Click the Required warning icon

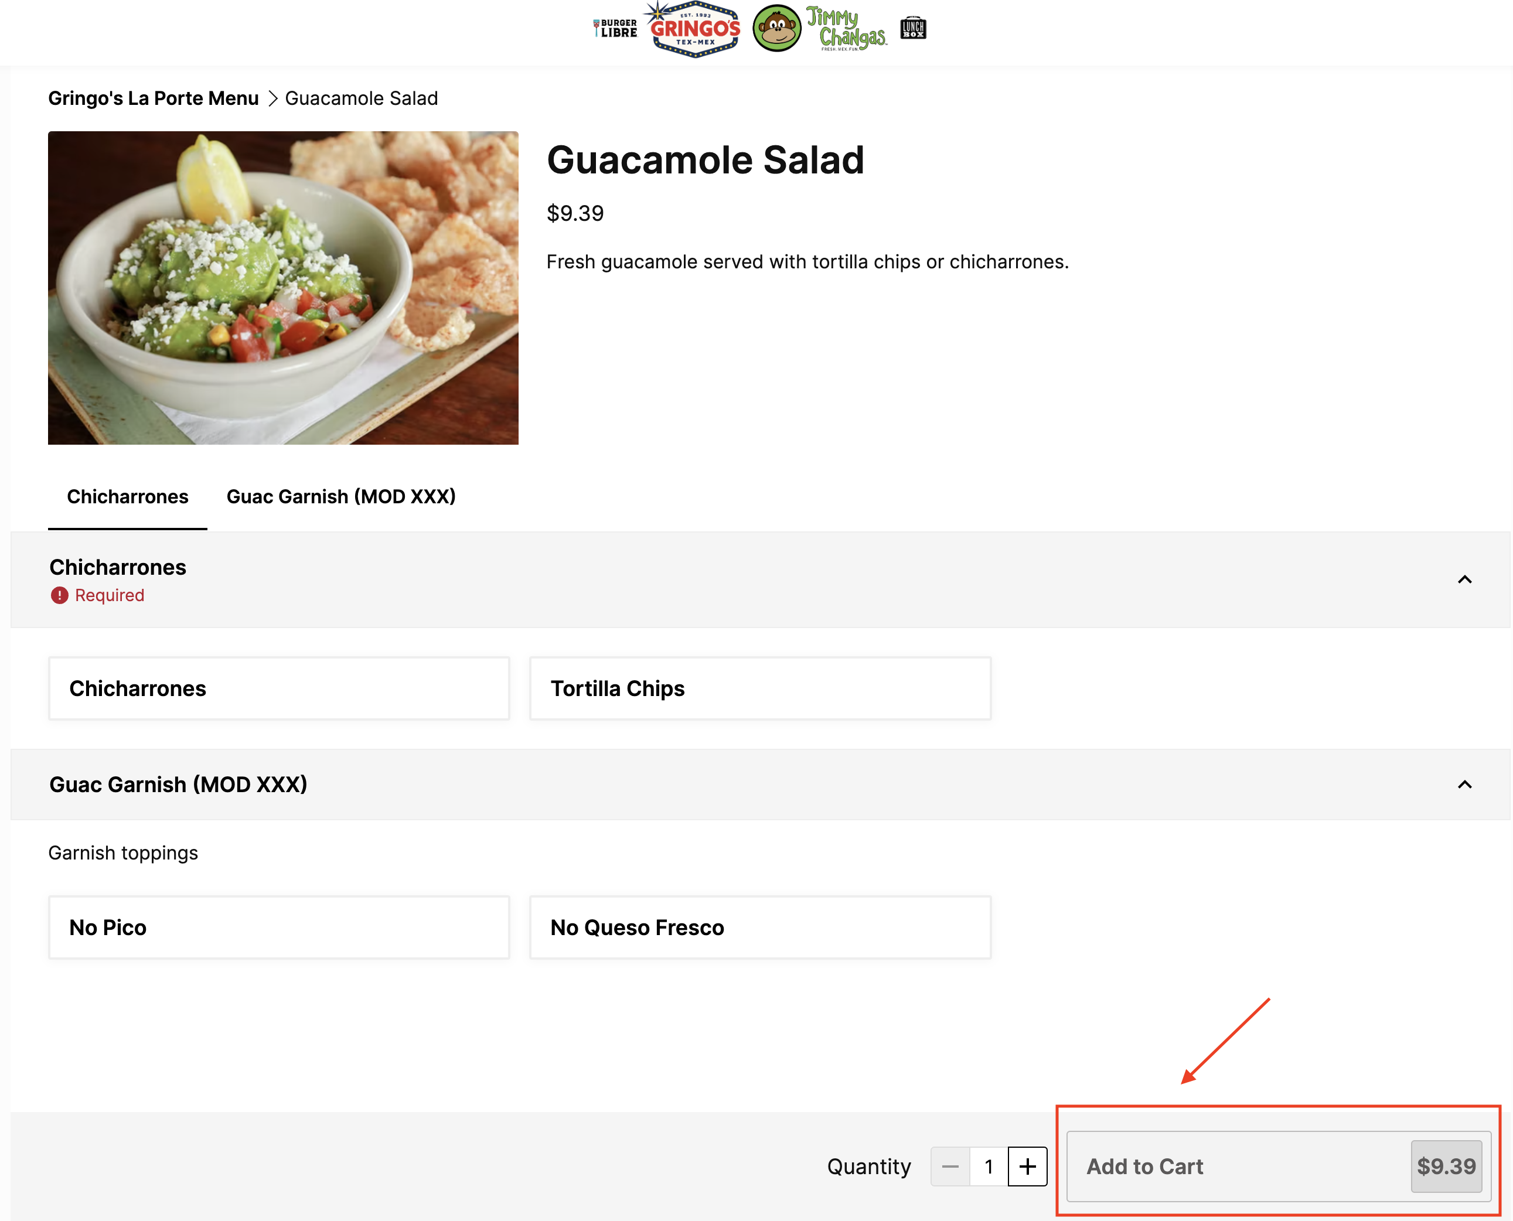(59, 596)
